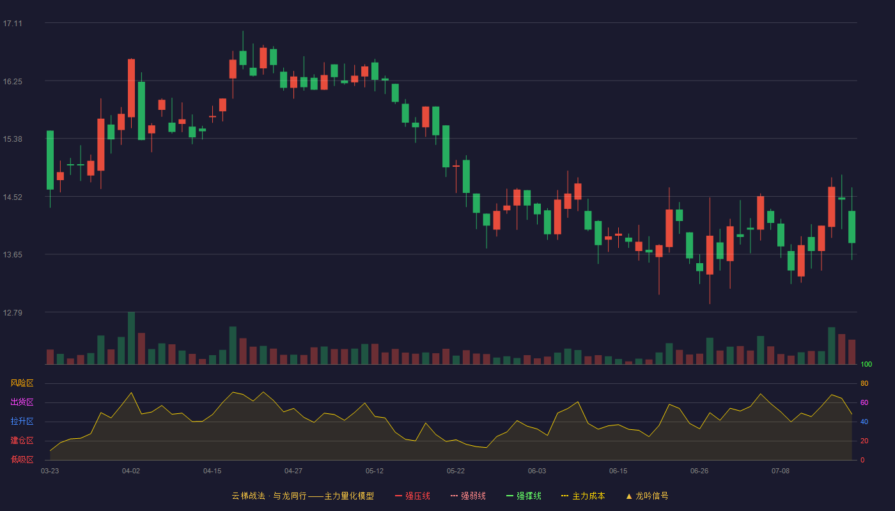Screen dimensions: 895x511
Task: Click the 20 indicator scale value
Action: [864, 441]
